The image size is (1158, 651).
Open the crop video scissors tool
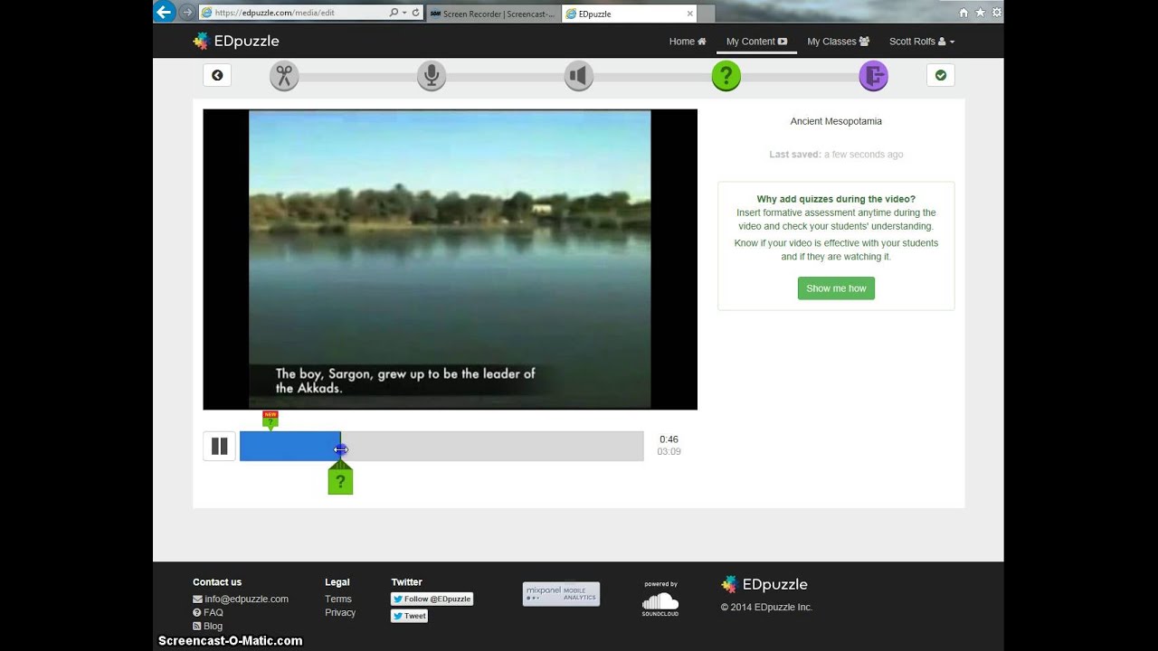click(284, 76)
